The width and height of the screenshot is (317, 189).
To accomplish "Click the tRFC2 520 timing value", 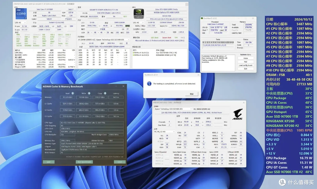I will click(x=185, y=142).
